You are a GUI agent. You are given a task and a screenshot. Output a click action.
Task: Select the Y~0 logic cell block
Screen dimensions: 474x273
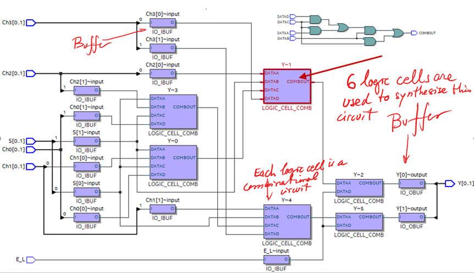[x=173, y=162]
